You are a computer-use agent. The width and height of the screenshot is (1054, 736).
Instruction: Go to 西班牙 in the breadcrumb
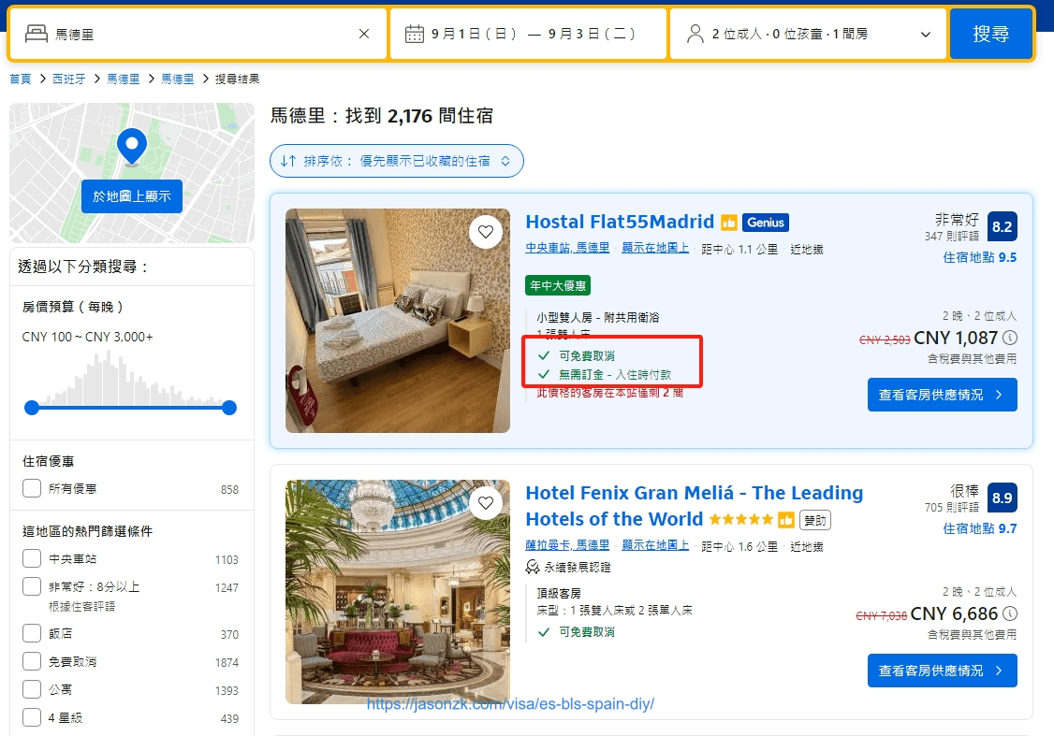(x=69, y=79)
